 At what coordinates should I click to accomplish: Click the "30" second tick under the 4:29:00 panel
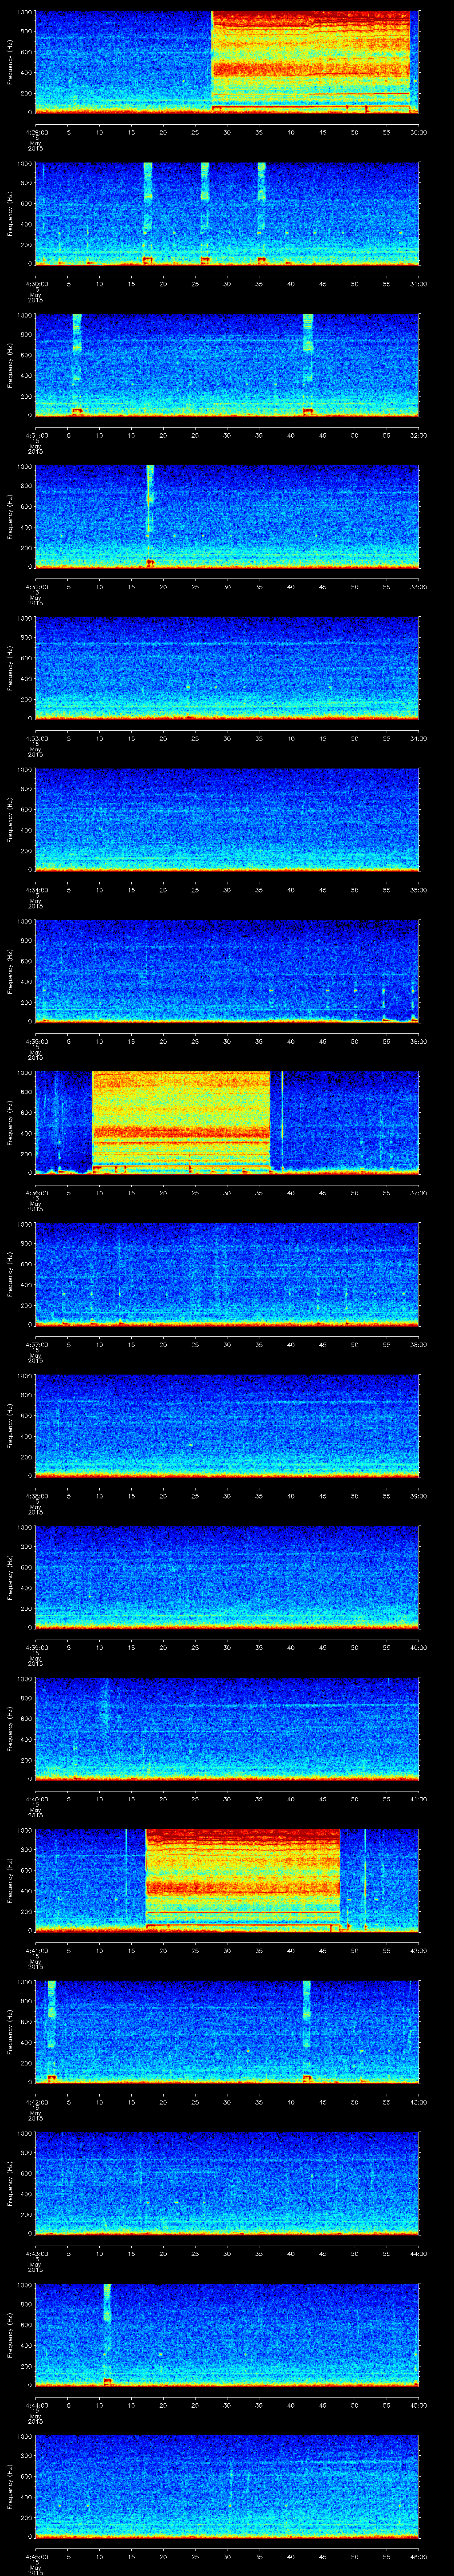[227, 132]
